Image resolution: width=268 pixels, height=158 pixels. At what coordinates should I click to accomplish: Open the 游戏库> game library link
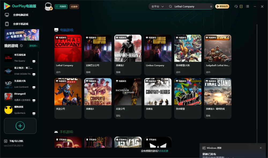33,46
